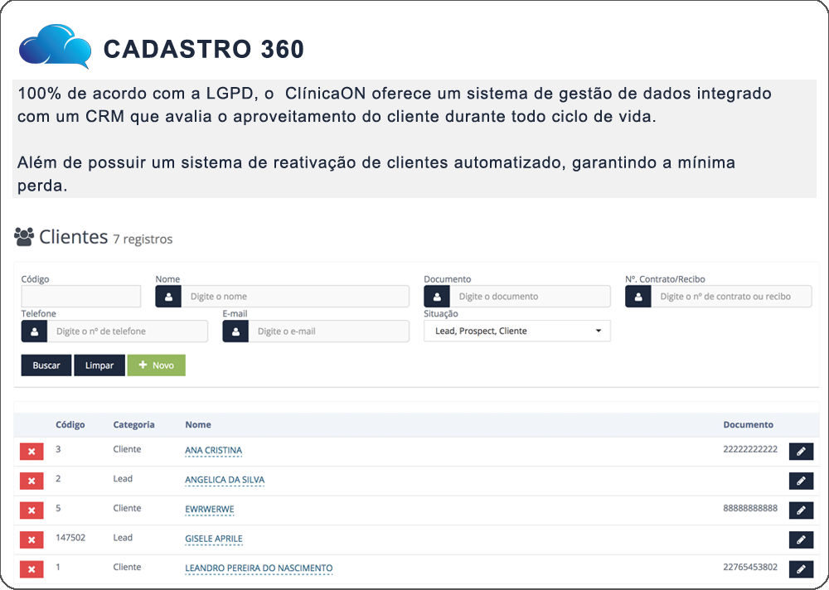Remove the EWRWERWE record with red X

(32, 510)
